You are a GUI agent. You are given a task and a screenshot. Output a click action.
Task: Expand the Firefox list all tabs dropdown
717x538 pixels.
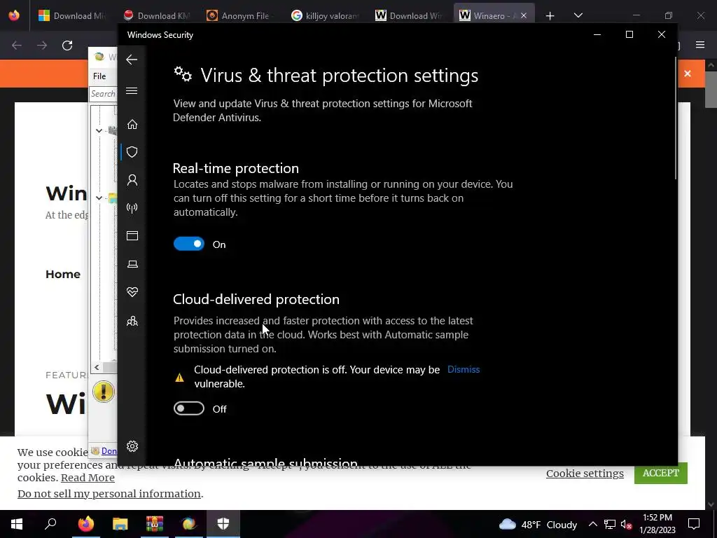pos(578,15)
